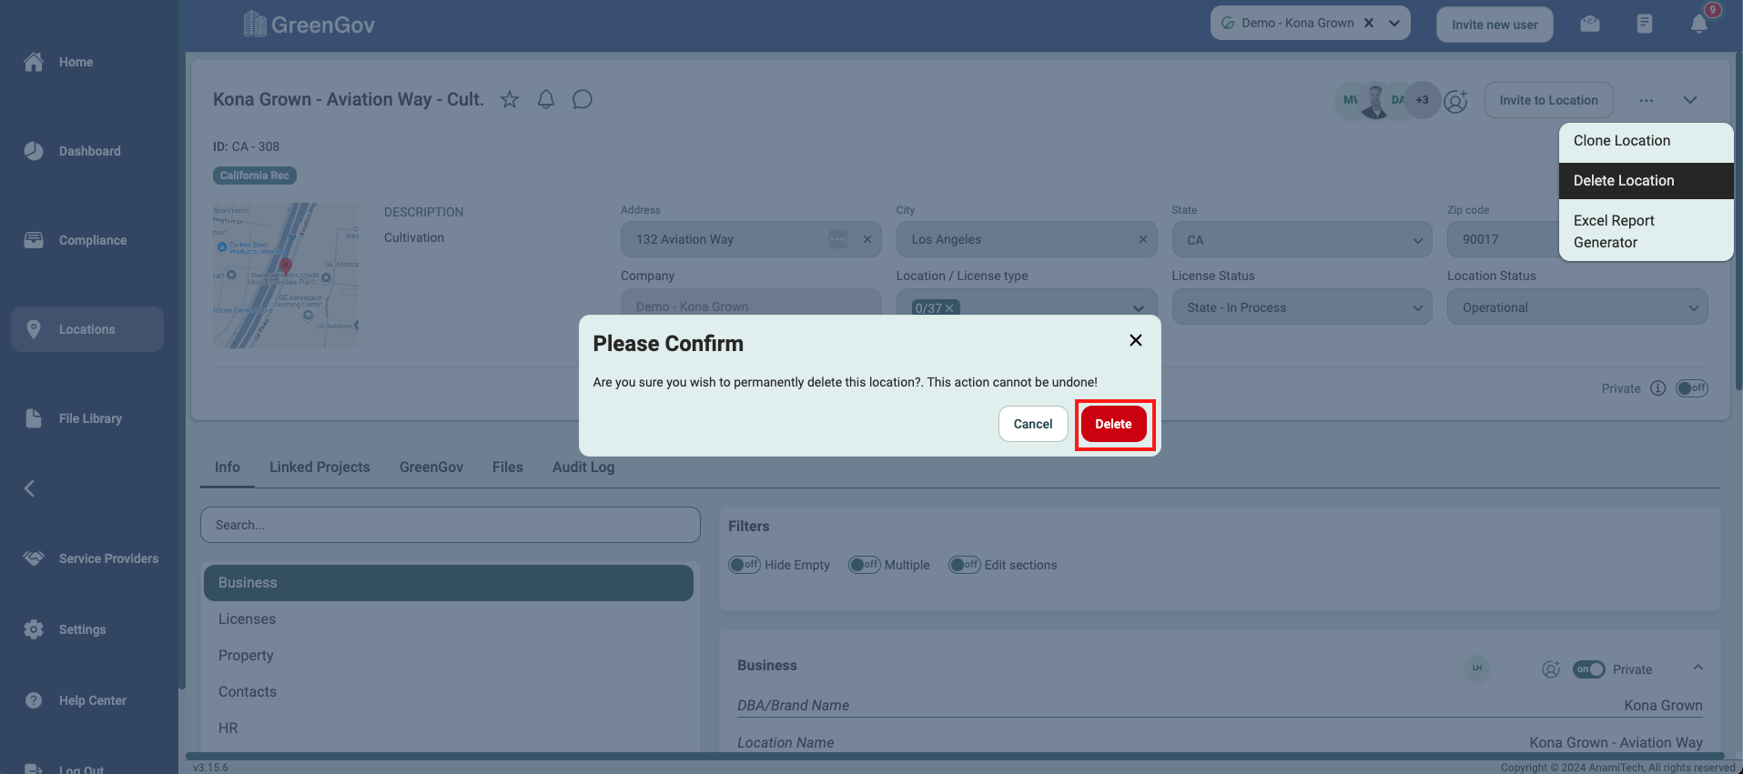This screenshot has height=774, width=1743.
Task: Select Contacts in the section list
Action: 449,692
